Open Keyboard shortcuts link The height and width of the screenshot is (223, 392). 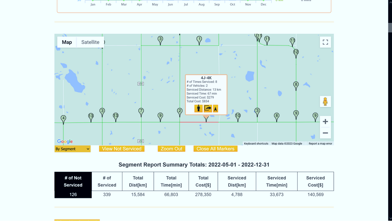pyautogui.click(x=256, y=144)
